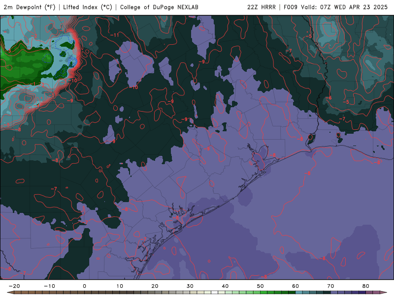Click the 10 label on the color scale

pyautogui.click(x=120, y=286)
